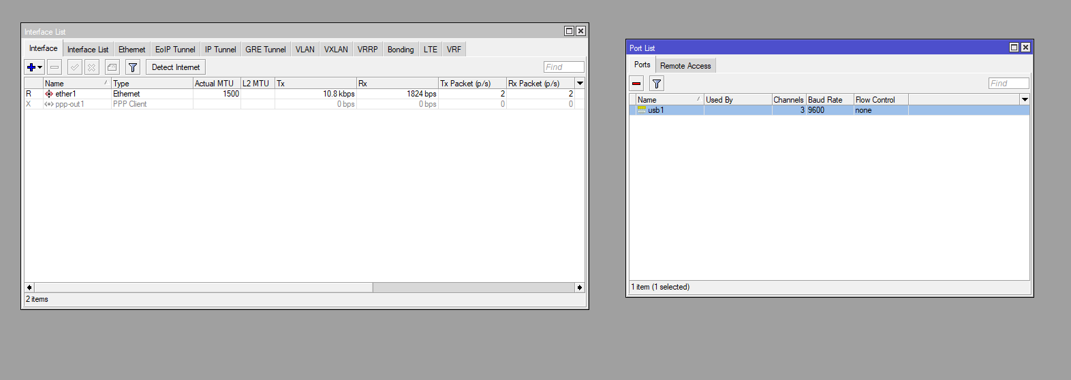Open the column chooser dropdown in Port List
The image size is (1071, 380).
1025,99
